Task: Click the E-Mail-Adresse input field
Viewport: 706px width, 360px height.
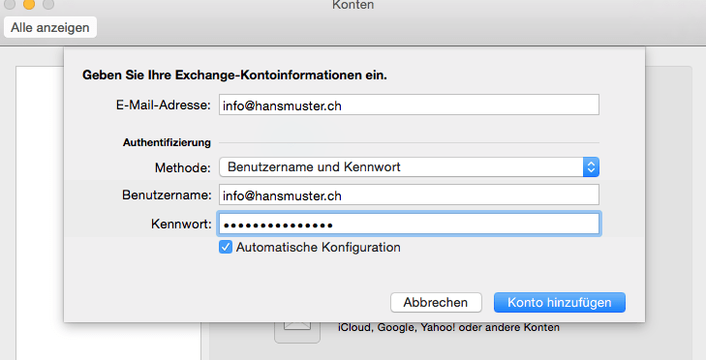Action: [409, 105]
